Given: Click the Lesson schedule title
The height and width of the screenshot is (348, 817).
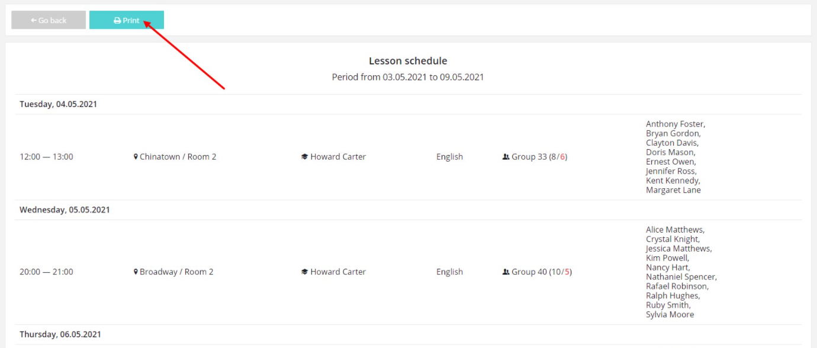Looking at the screenshot, I should point(408,61).
